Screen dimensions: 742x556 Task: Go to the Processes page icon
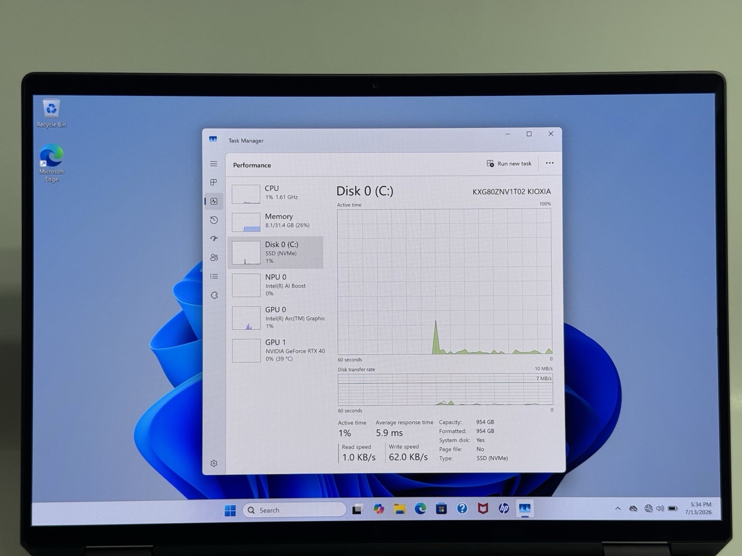(x=214, y=183)
